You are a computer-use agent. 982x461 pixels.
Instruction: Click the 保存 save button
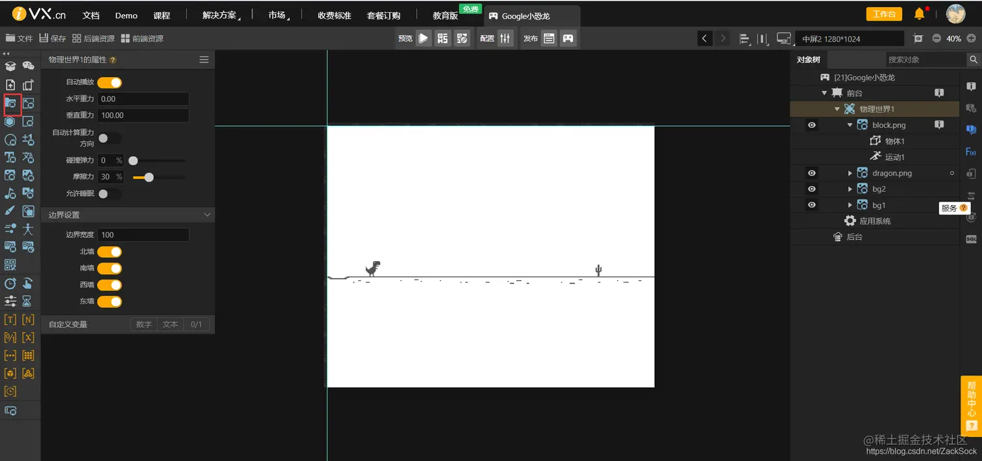coord(53,38)
